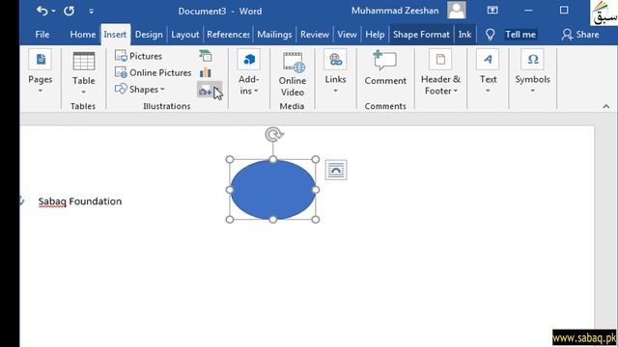The height and width of the screenshot is (347, 618).
Task: Collapse the ribbon with the chevron
Action: pyautogui.click(x=606, y=106)
